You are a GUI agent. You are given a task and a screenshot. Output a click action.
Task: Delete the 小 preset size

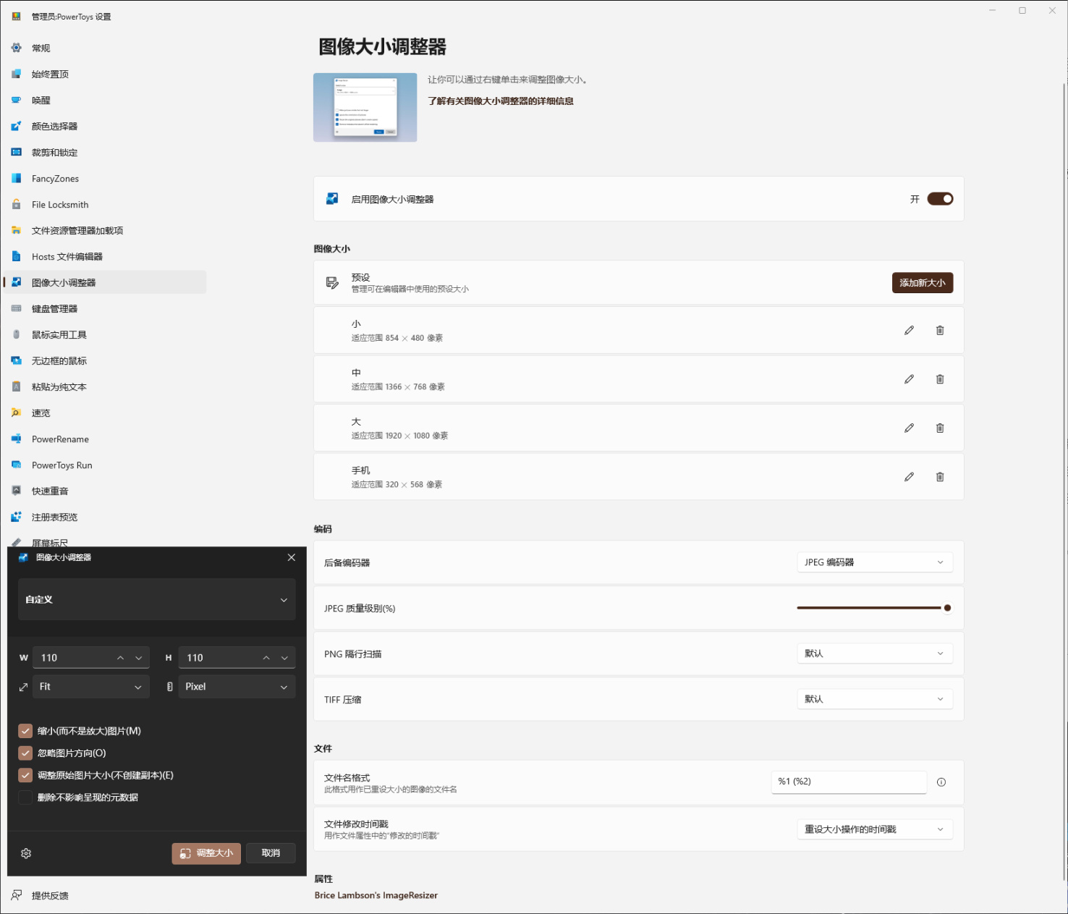point(940,330)
